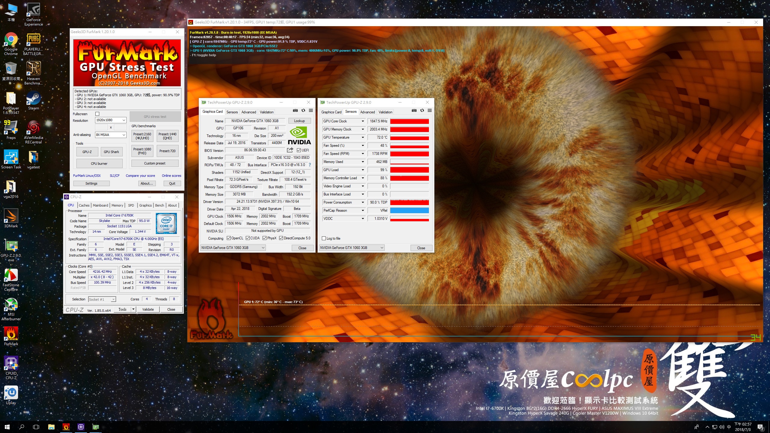Toggle DirectCompute 5.0 checkbox
The width and height of the screenshot is (770, 433).
[281, 238]
